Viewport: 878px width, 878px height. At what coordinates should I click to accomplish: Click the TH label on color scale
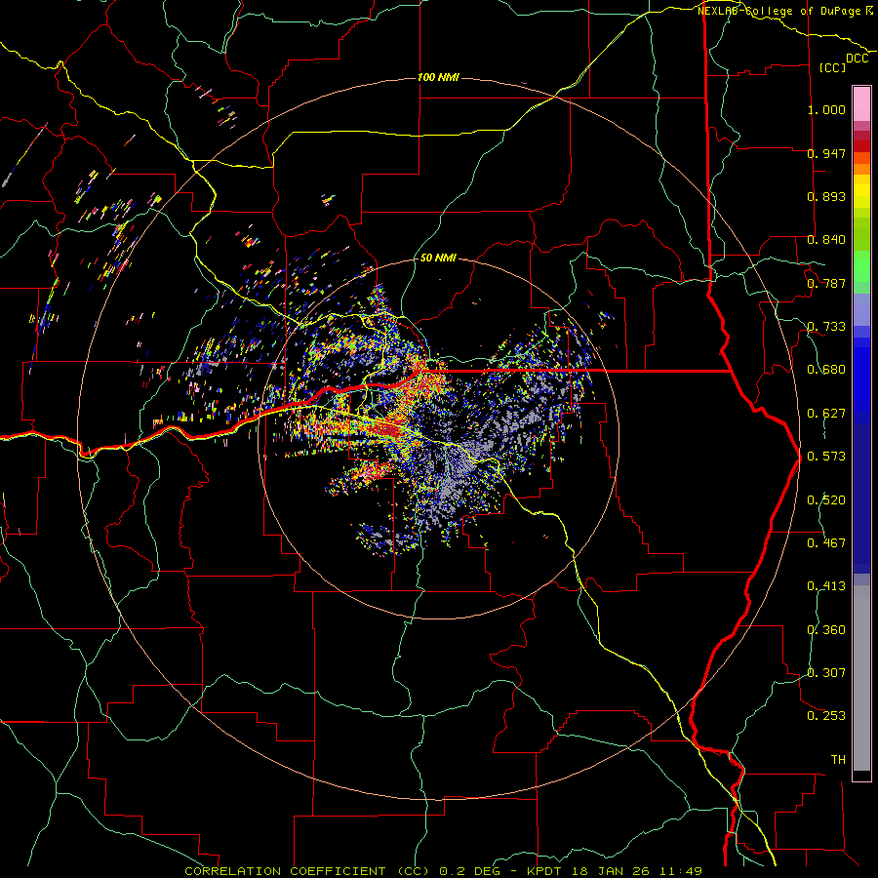[x=838, y=760]
